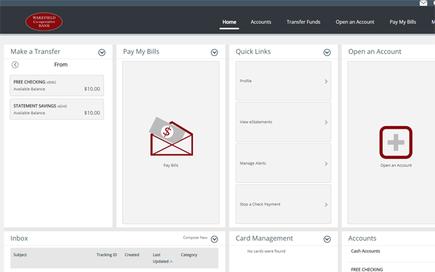Open the Home tab
This screenshot has width=435, height=272.
click(x=229, y=22)
